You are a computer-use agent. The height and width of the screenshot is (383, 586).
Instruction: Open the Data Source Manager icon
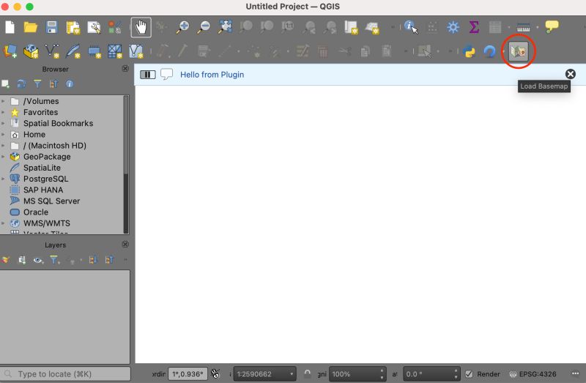10,51
